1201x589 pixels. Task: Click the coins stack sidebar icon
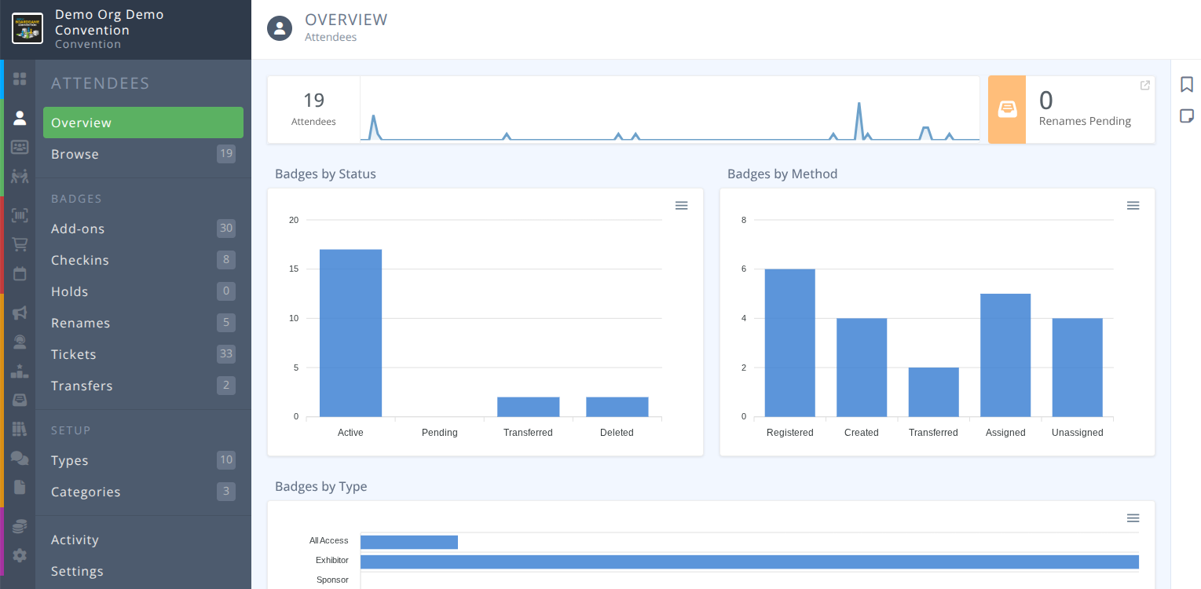(x=20, y=526)
